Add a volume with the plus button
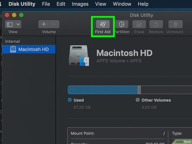 44,24
